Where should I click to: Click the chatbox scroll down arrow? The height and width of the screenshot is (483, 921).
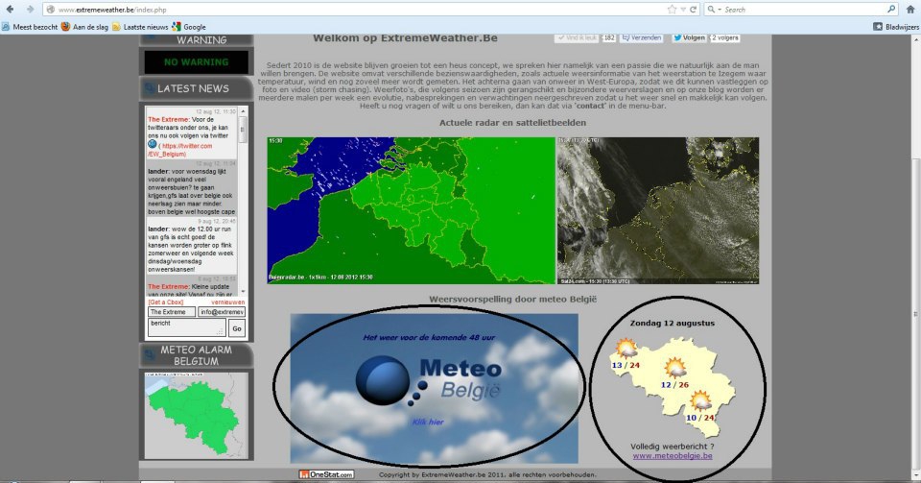(x=243, y=292)
